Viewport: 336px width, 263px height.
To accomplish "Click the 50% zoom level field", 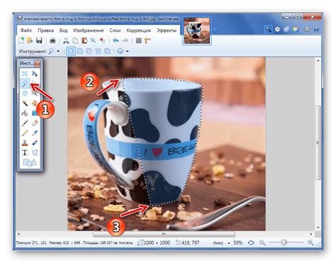I will pyautogui.click(x=237, y=242).
